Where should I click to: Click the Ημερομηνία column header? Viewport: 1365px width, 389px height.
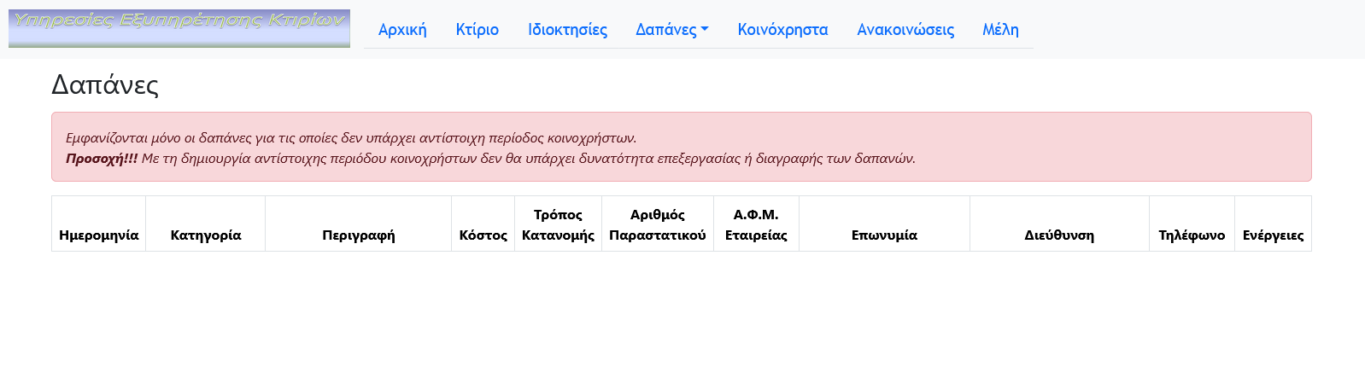[x=99, y=235]
